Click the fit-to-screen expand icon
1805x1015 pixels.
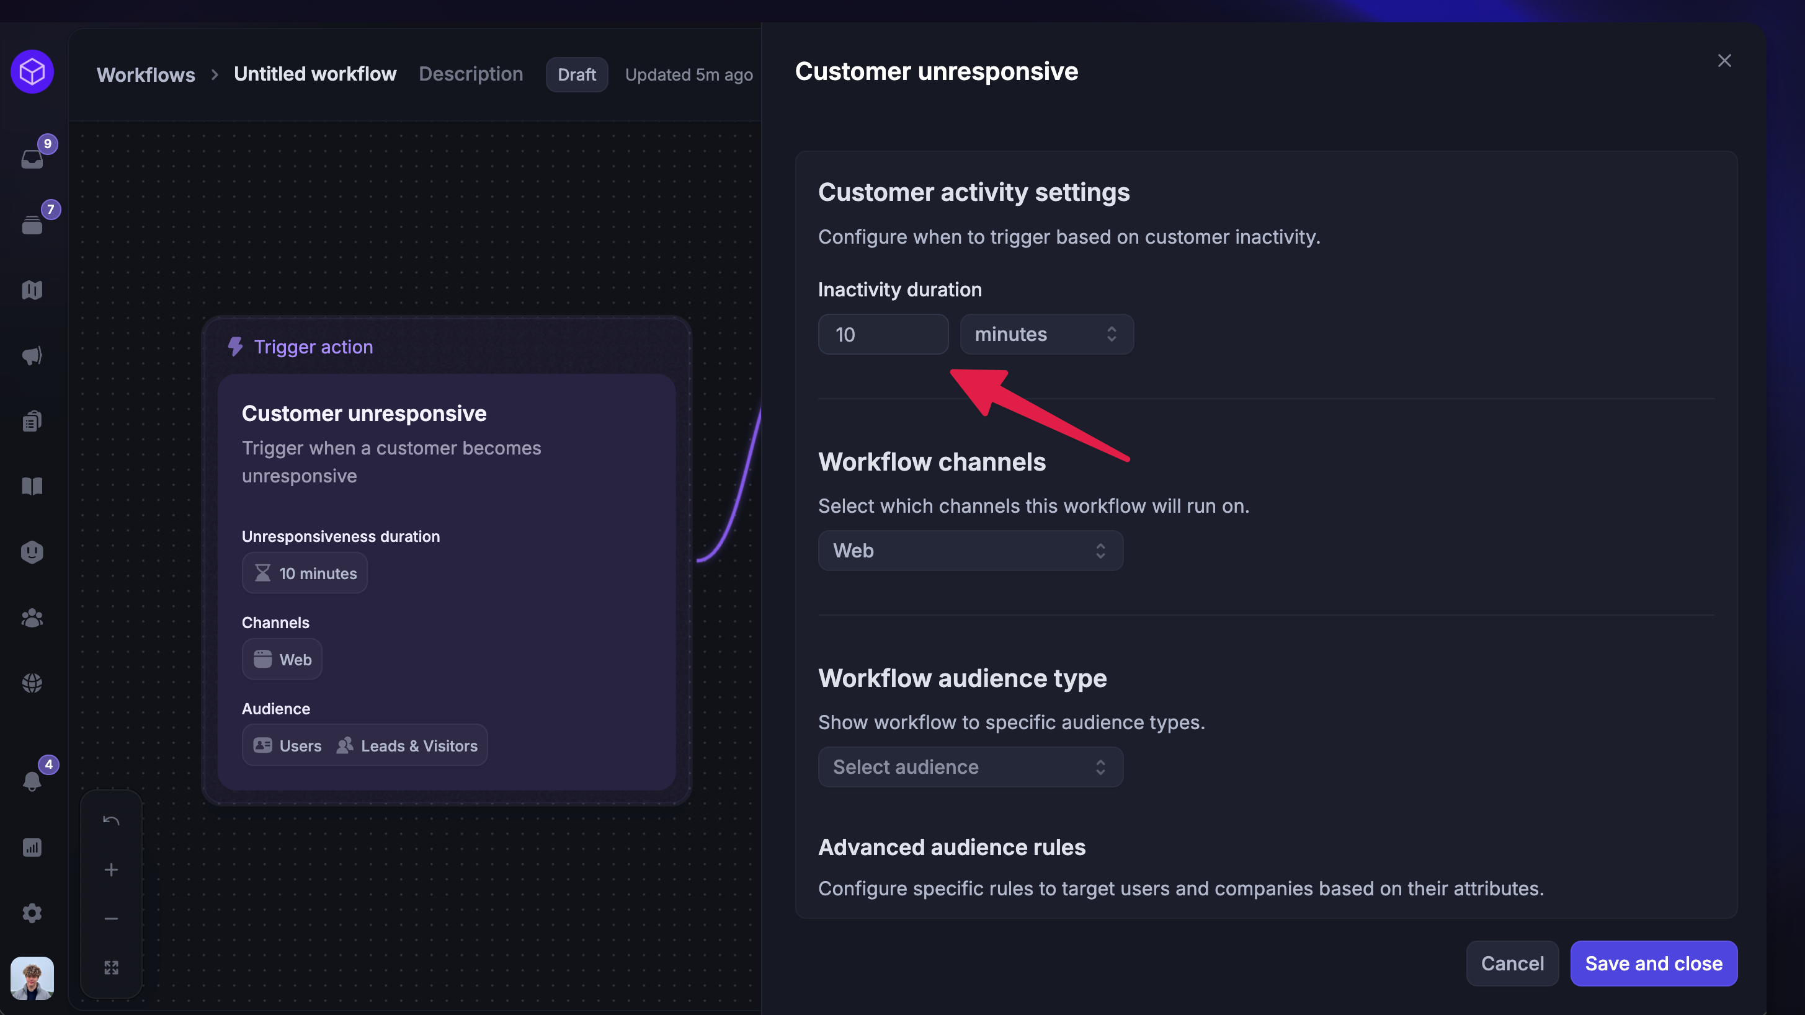click(x=112, y=967)
